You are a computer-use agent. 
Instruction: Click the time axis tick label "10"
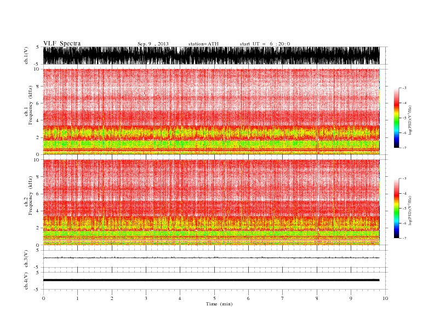(385, 298)
